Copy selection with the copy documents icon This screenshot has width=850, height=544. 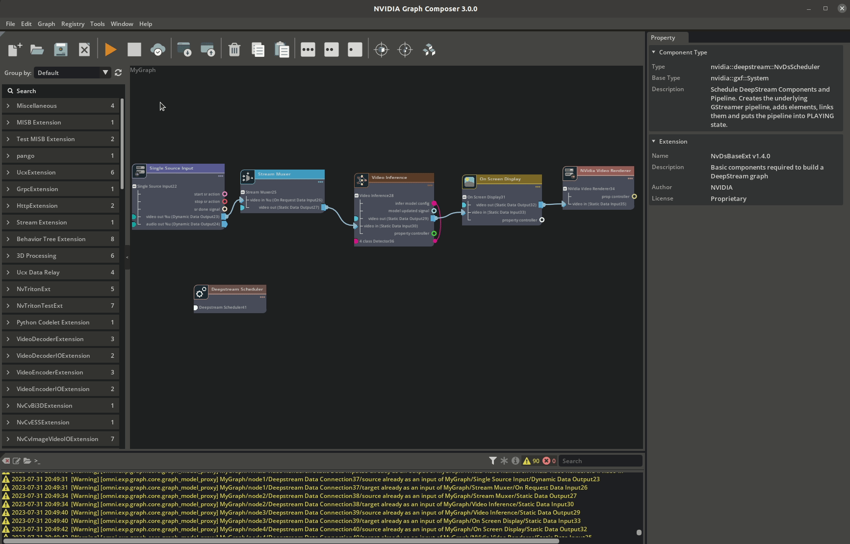(x=258, y=49)
